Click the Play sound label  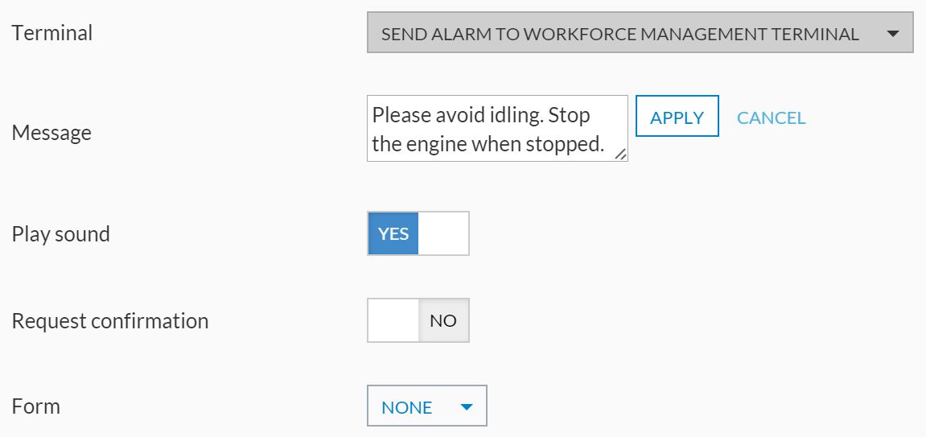coord(61,234)
